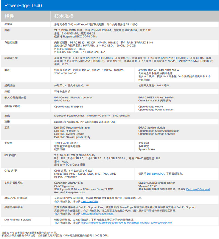Click the text 机箱最大深度：708.7 毫米
The width and height of the screenshot is (219, 239).
(154, 85)
